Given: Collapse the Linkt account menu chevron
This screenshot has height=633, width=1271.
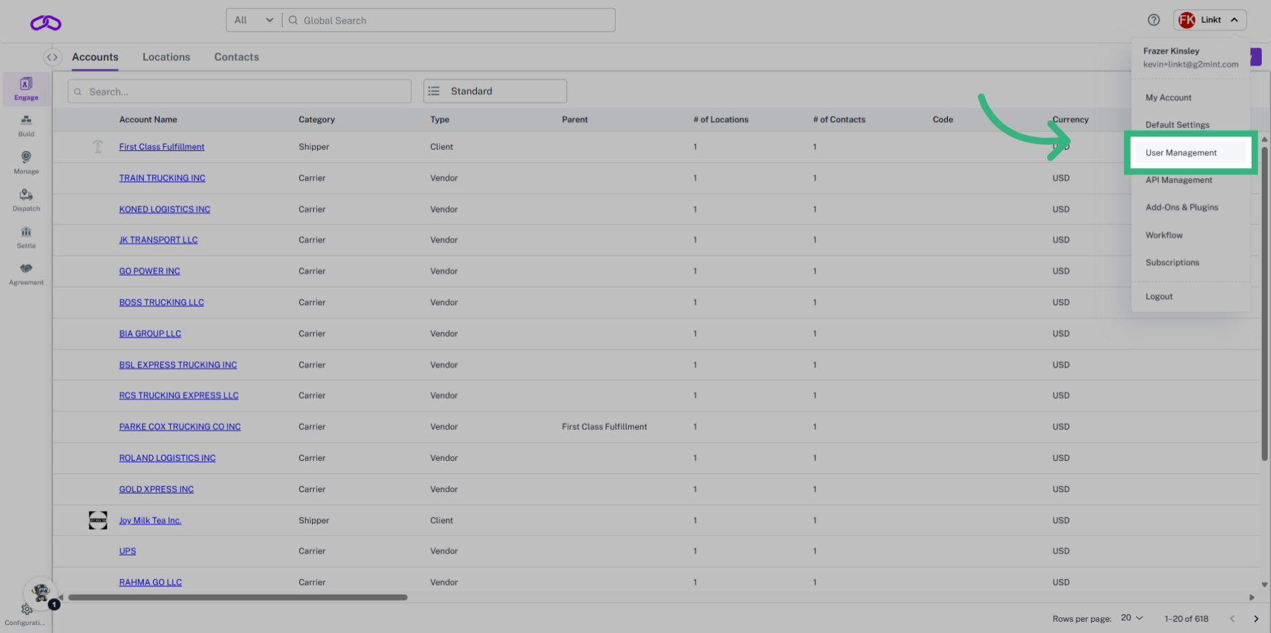Looking at the screenshot, I should 1235,20.
